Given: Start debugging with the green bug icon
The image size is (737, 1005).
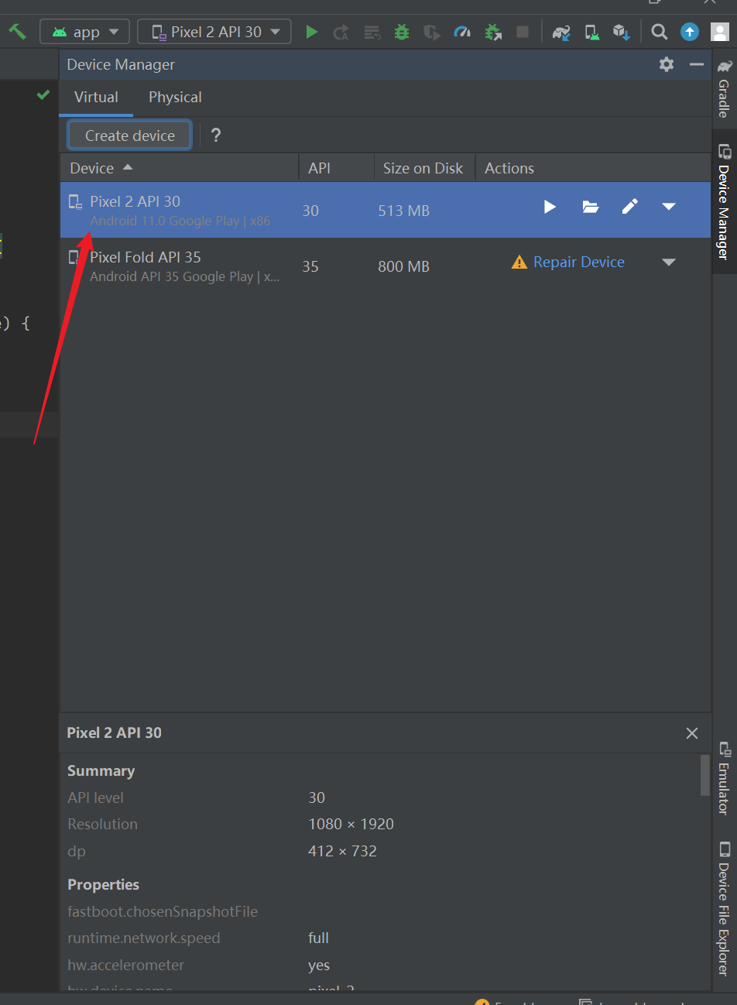Looking at the screenshot, I should (402, 32).
